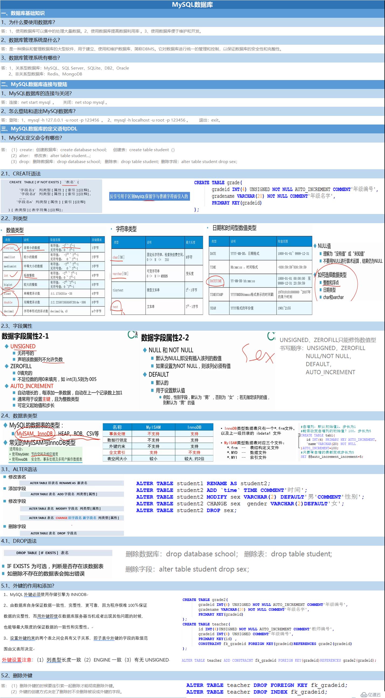Click the '日期和时间型数值类型' heading
385x698 pixels.
pos(234,228)
